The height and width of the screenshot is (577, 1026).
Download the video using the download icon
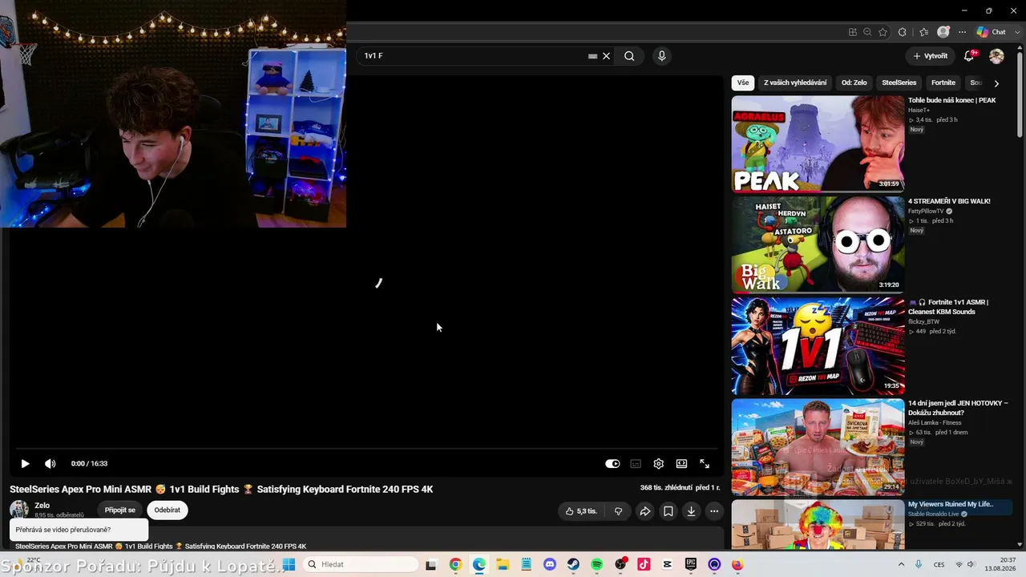691,511
